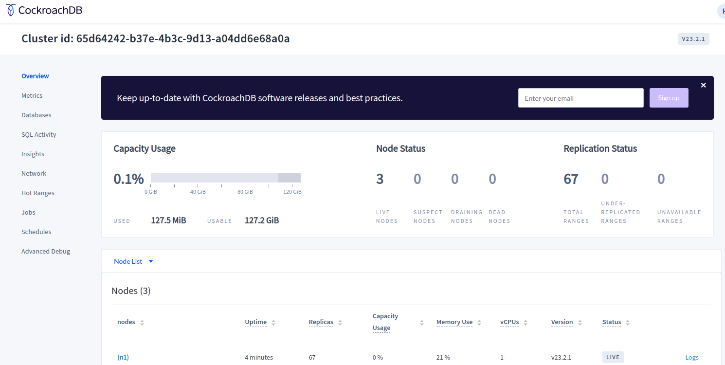The width and height of the screenshot is (725, 365).
Task: Click the Sign up button
Action: [x=669, y=98]
